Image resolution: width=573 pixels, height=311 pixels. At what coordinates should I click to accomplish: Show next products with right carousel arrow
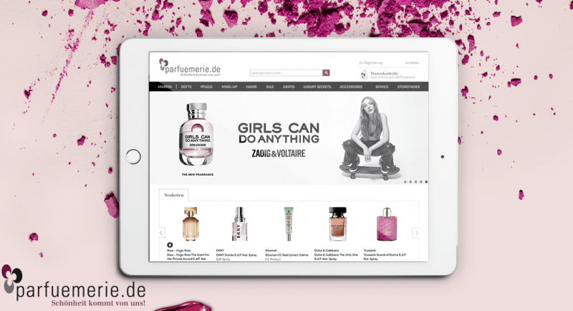[416, 233]
